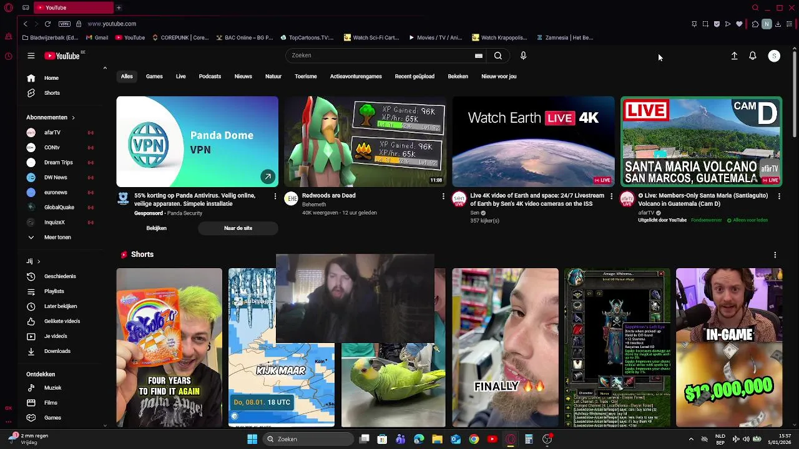The width and height of the screenshot is (799, 449).
Task: Open the Gmail bookmark
Action: [x=97, y=37]
